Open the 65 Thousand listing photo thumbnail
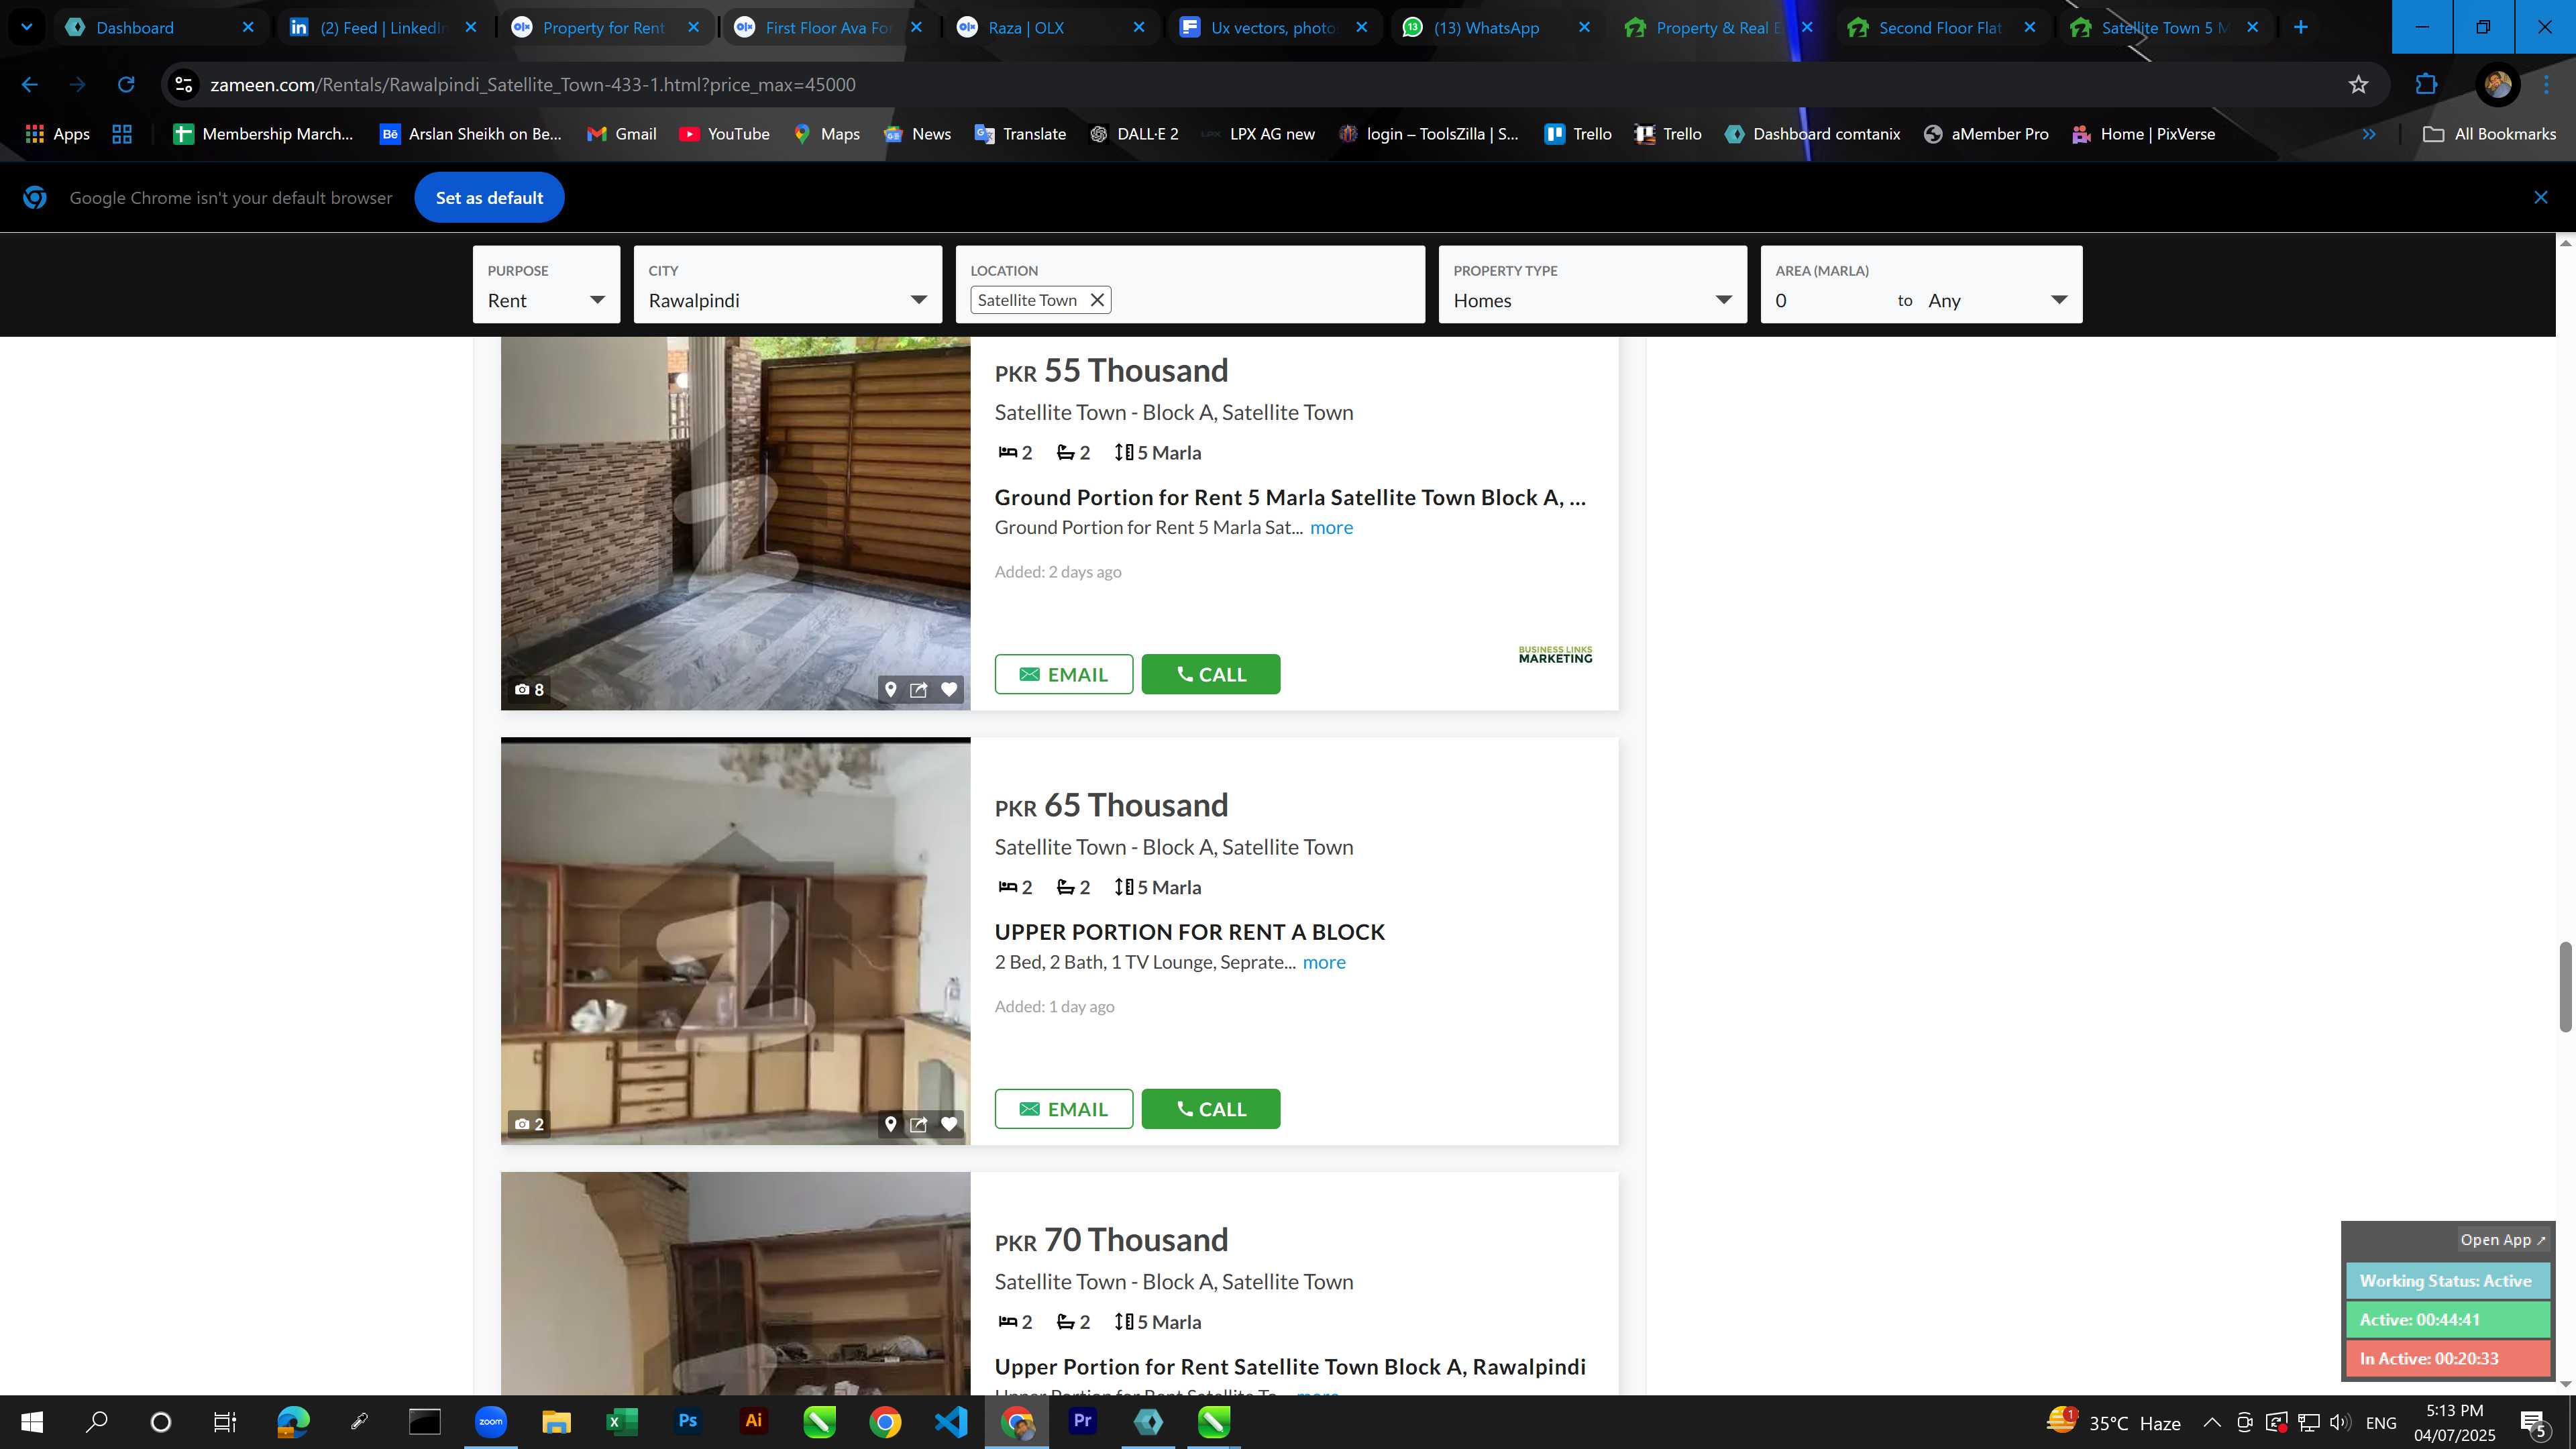2576x1449 pixels. coord(735,941)
